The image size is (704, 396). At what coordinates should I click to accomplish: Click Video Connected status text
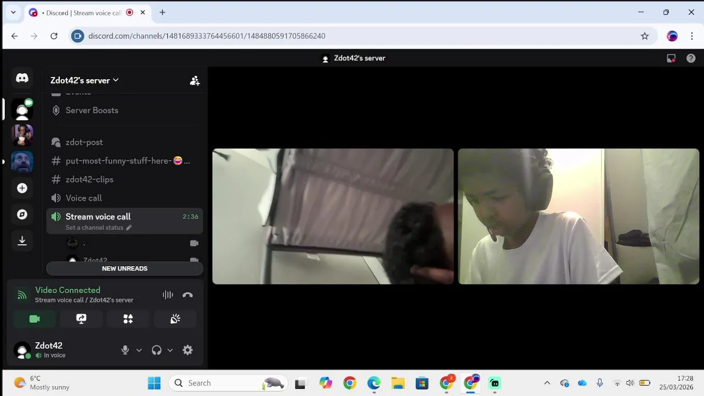(x=68, y=290)
